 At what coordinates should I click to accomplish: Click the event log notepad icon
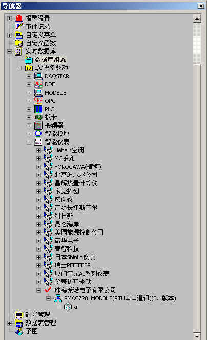point(18,26)
